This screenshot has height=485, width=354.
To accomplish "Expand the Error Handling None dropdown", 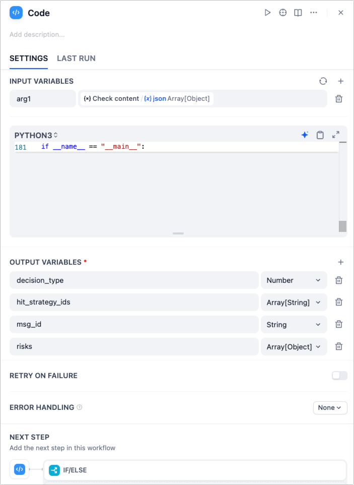I will [330, 407].
